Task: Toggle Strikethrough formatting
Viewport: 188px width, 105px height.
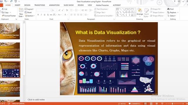Action: click(x=51, y=15)
